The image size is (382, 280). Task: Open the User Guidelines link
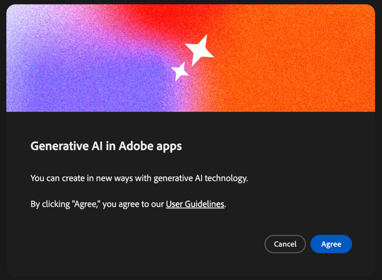pos(195,204)
